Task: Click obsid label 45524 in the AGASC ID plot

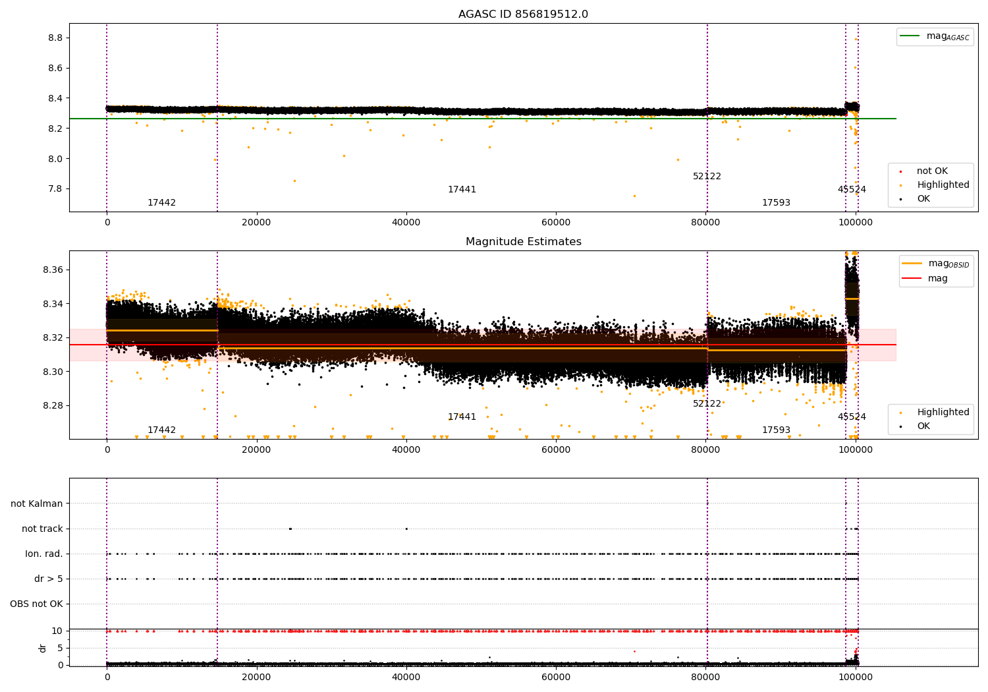Action: click(x=852, y=190)
